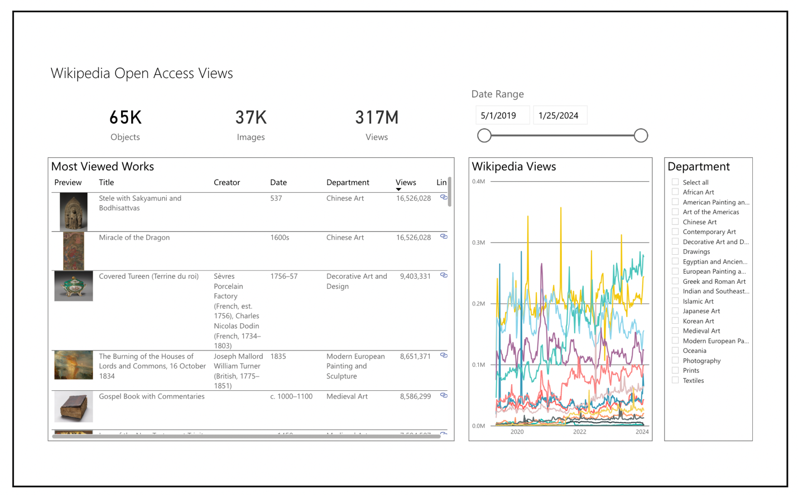
Task: Click the 2022 x-axis label
Action: 580,432
